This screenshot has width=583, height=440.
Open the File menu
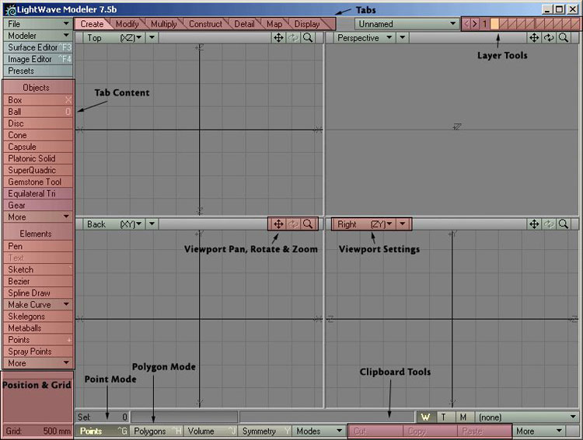point(37,24)
